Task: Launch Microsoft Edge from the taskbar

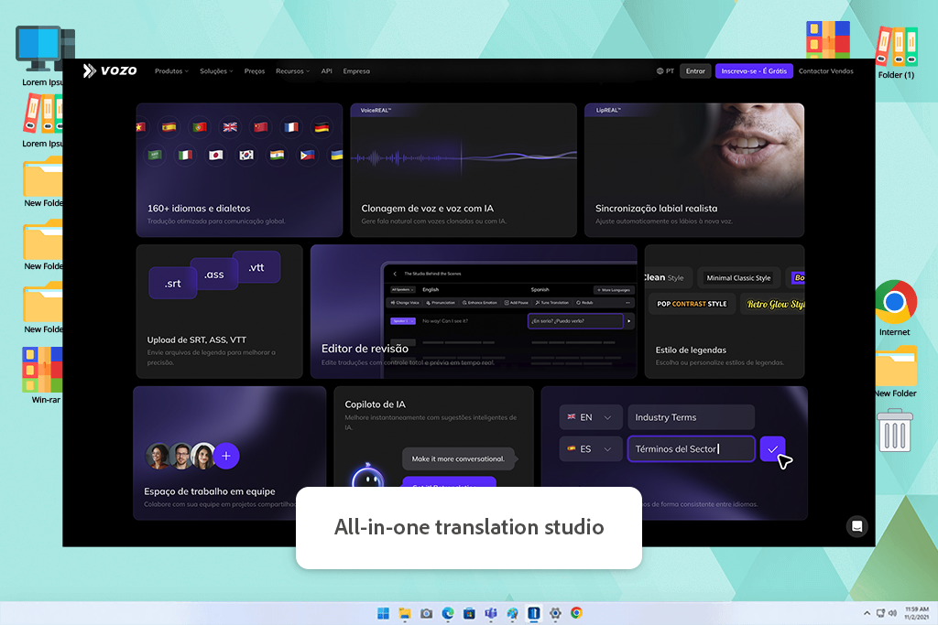Action: point(447,613)
